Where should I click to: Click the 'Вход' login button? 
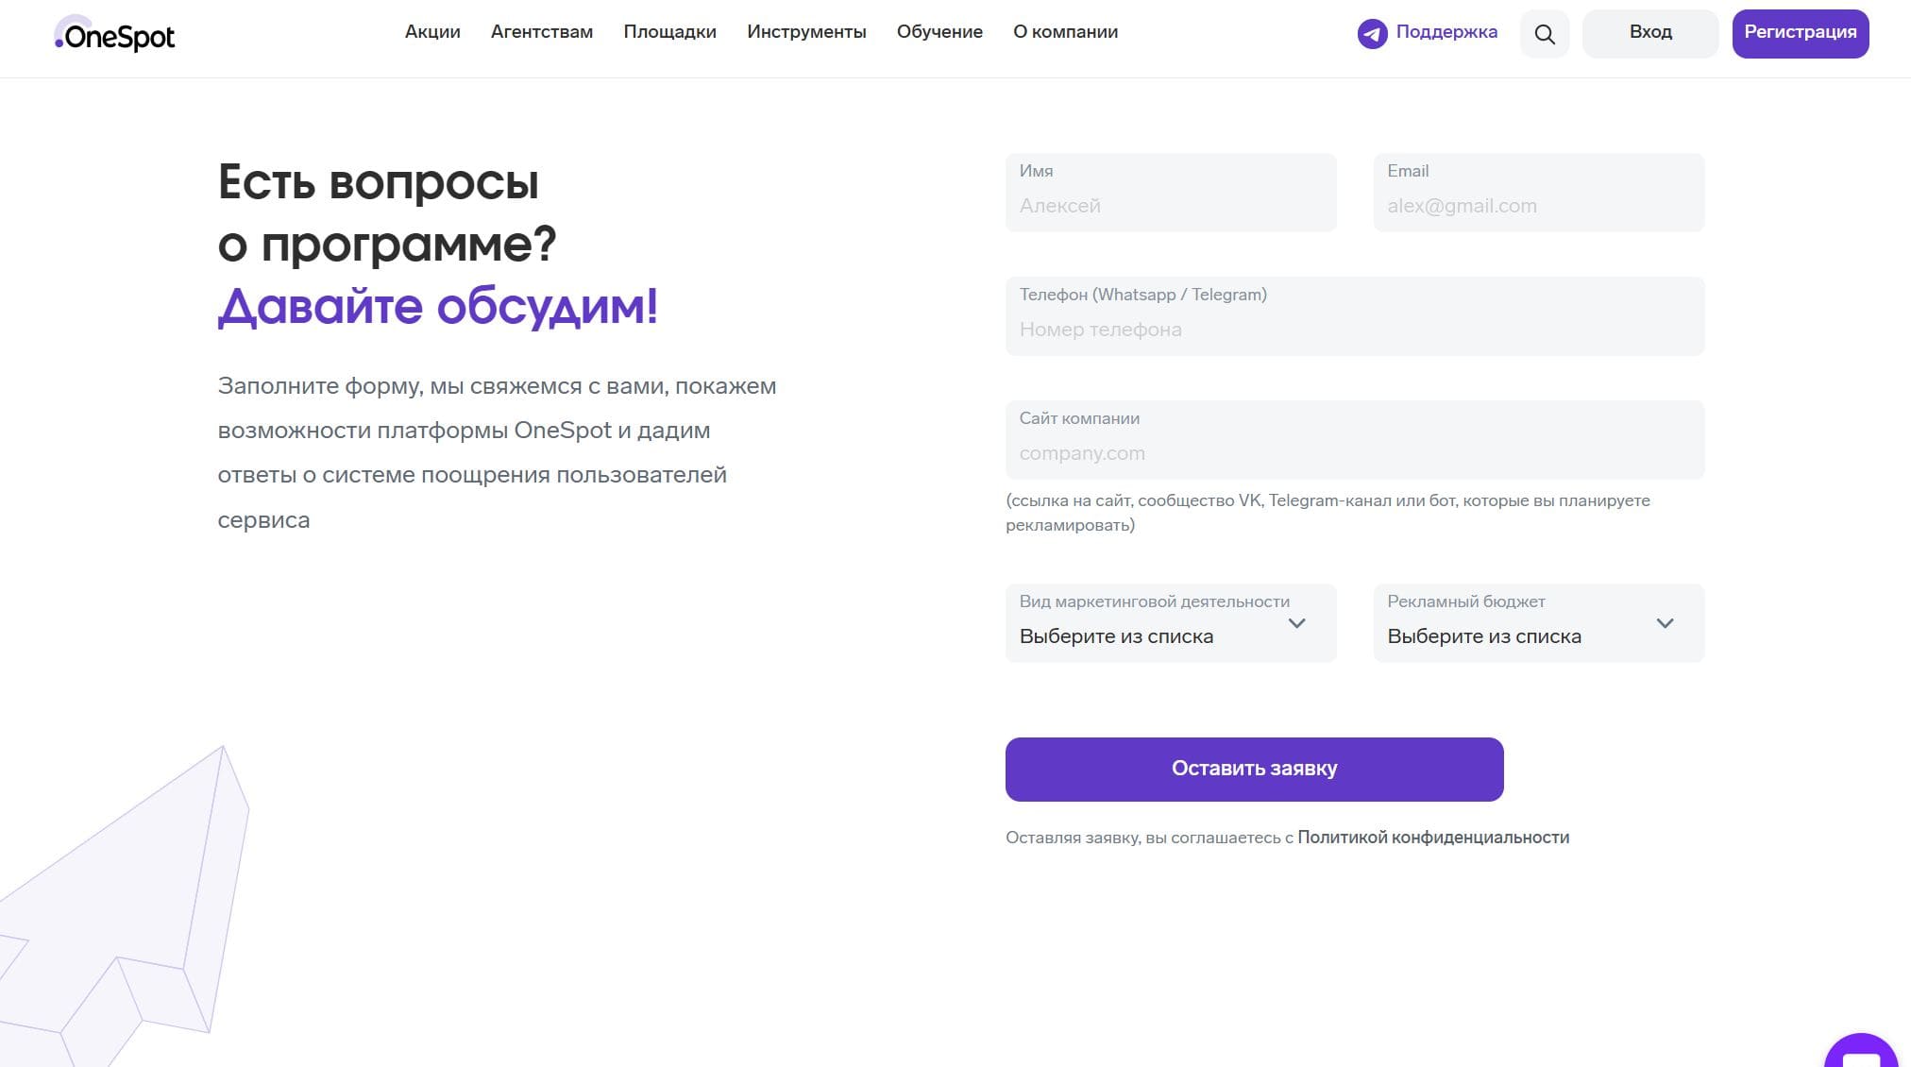1649,33
